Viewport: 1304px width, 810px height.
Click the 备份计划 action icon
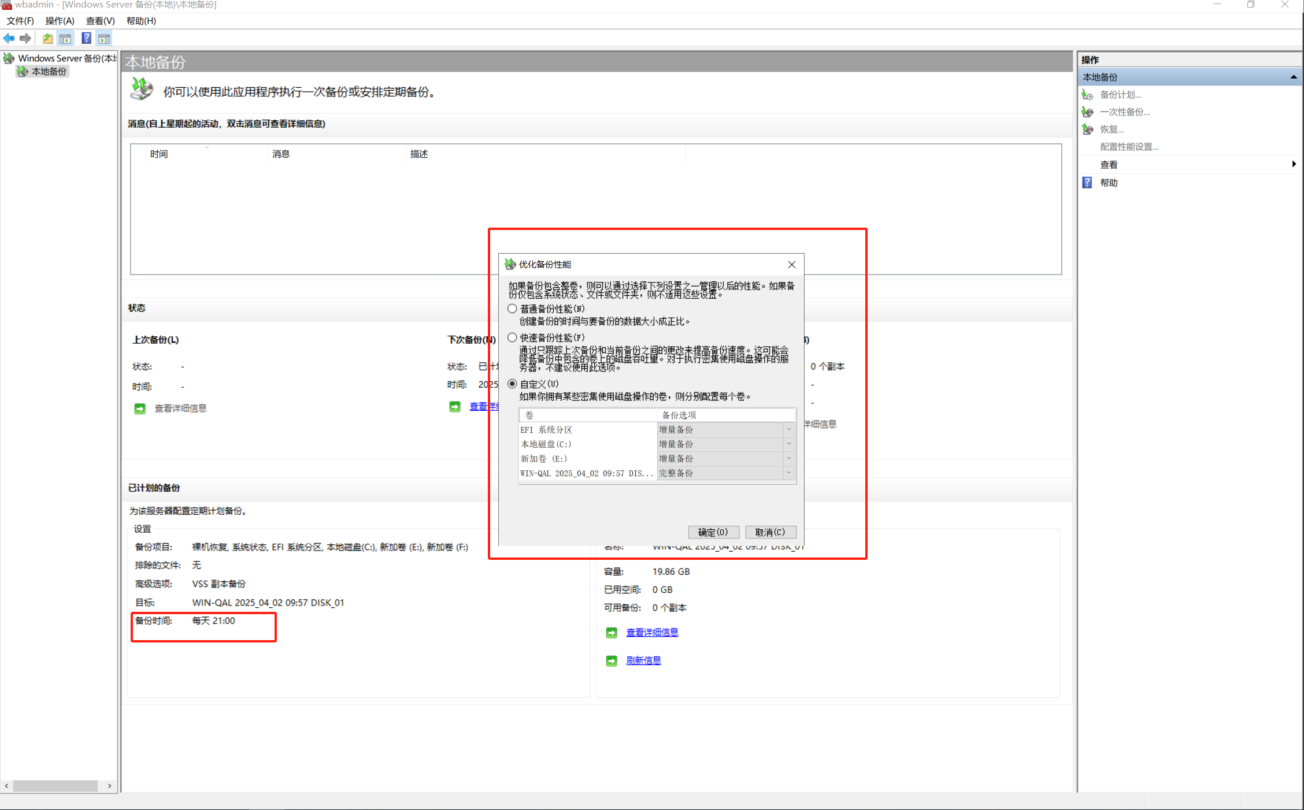(1087, 95)
